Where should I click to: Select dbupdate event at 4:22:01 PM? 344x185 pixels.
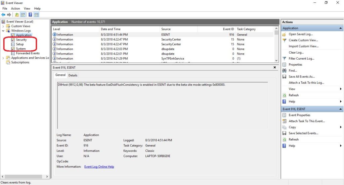pyautogui.click(x=163, y=54)
